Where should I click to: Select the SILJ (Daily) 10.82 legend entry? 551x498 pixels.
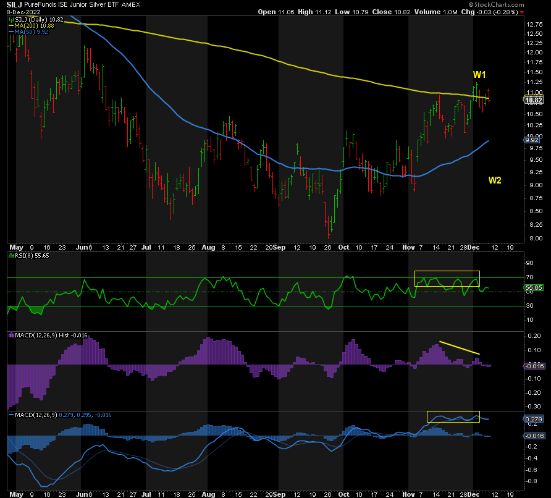pos(39,20)
